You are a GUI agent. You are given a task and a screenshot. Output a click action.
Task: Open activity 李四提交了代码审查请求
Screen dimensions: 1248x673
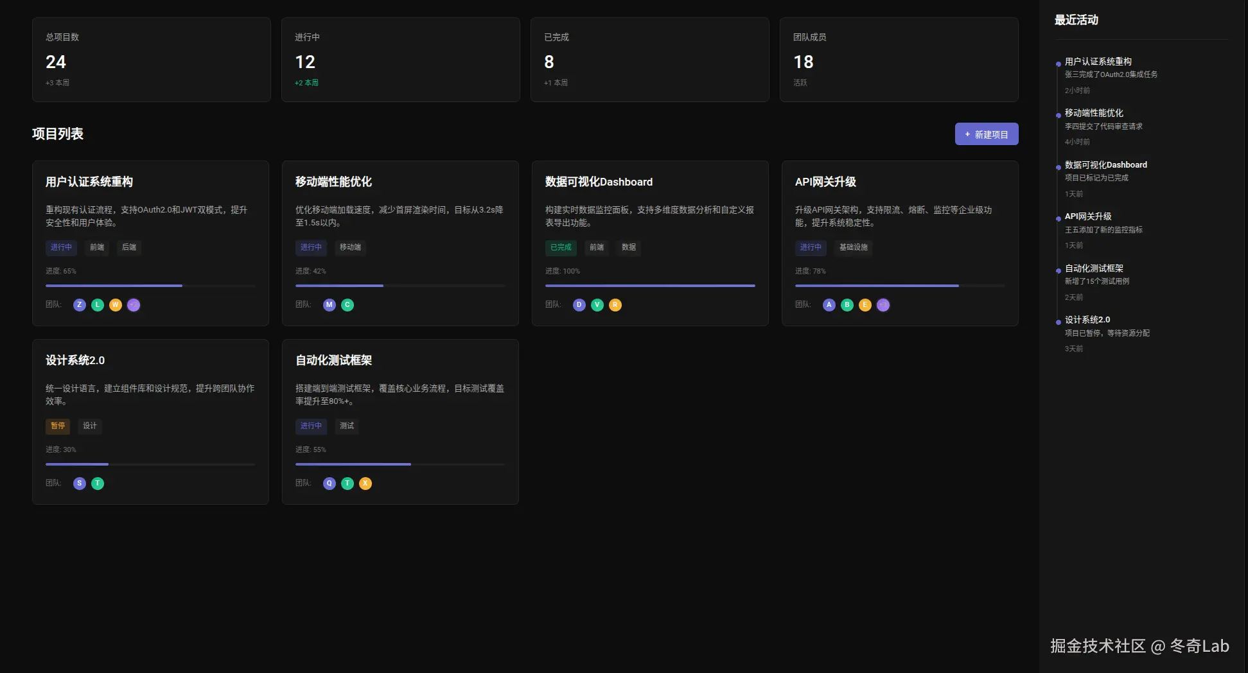click(x=1103, y=127)
